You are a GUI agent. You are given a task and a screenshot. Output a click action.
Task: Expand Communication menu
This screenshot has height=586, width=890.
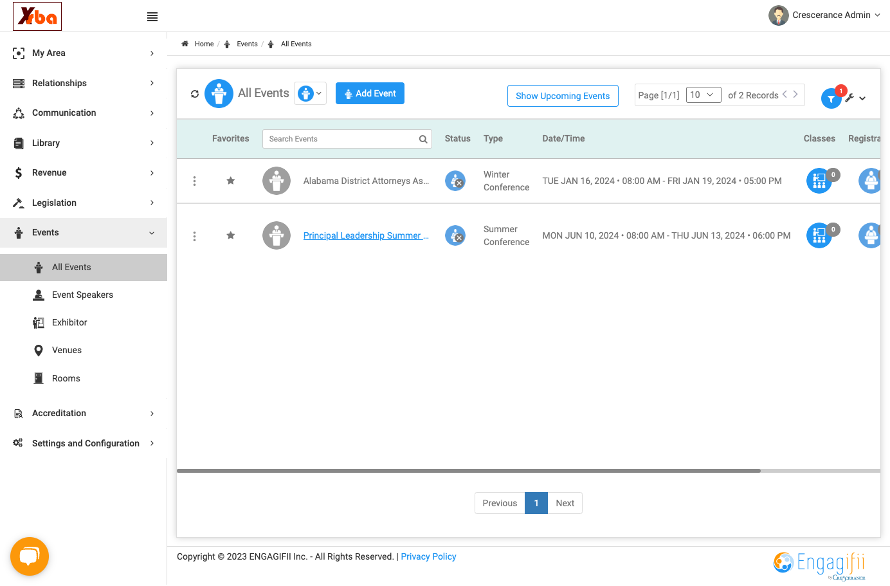(x=84, y=113)
